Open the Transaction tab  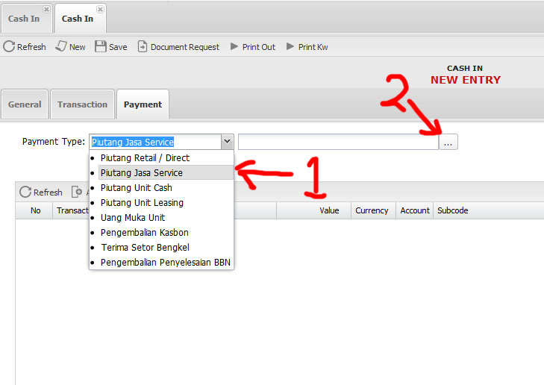point(82,104)
